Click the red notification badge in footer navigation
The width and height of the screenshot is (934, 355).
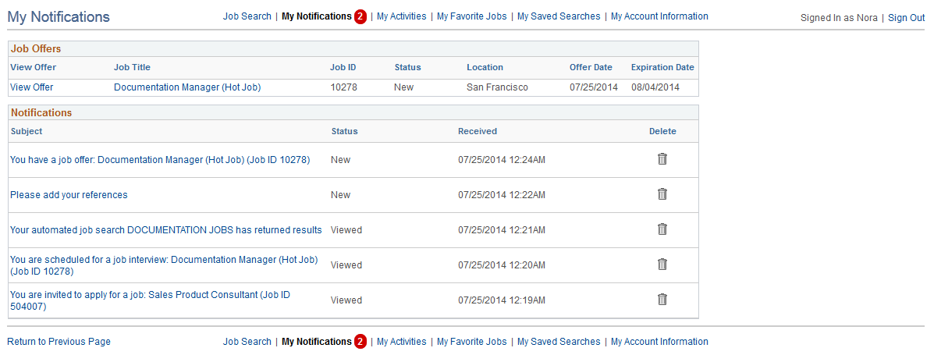pos(360,342)
